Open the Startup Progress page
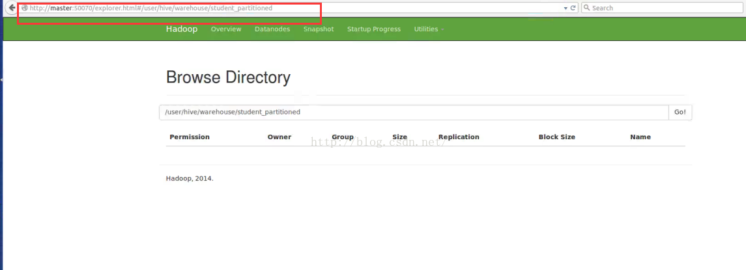This screenshot has height=270, width=746. point(374,29)
